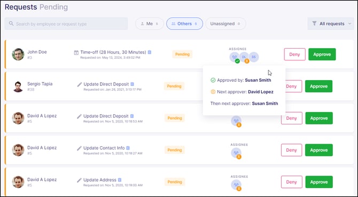The image size is (358, 197).
Task: Click Susan Smith after Then next approver
Action: coord(265,104)
